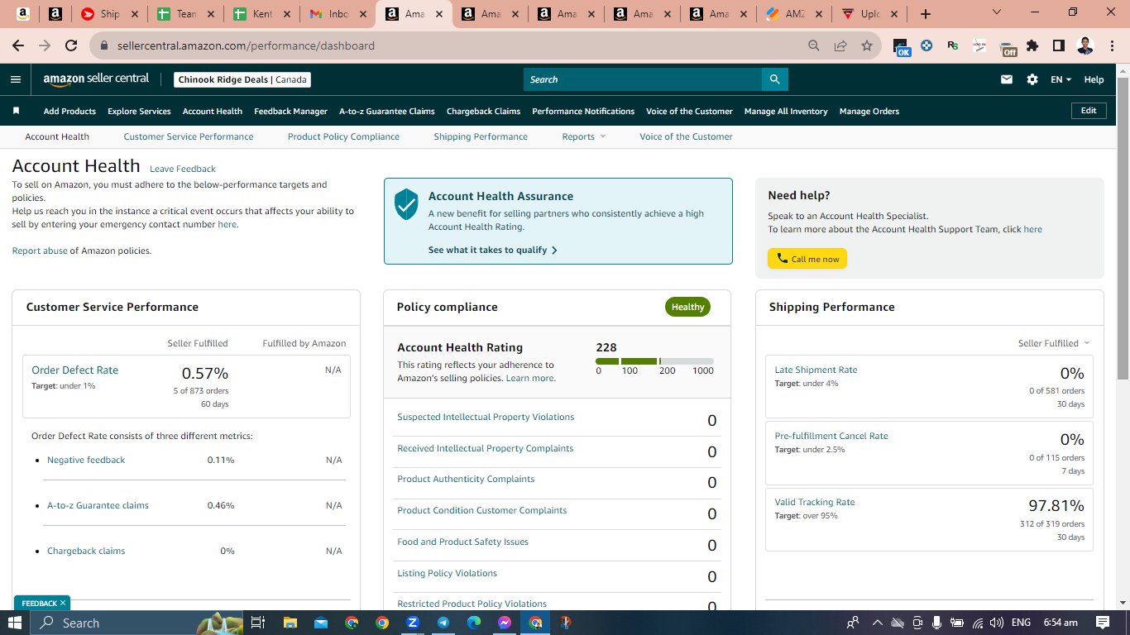This screenshot has width=1130, height=635.
Task: Open the Negative feedback metric link
Action: click(x=86, y=460)
